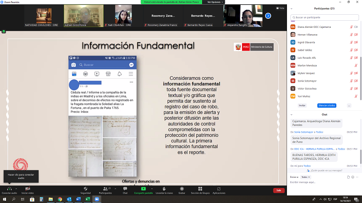Open Google Chrome from taskbar

[x=60, y=199]
